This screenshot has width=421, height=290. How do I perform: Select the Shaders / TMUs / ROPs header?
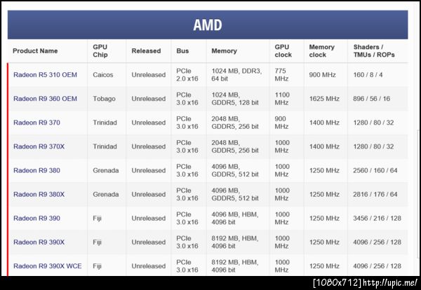point(373,51)
